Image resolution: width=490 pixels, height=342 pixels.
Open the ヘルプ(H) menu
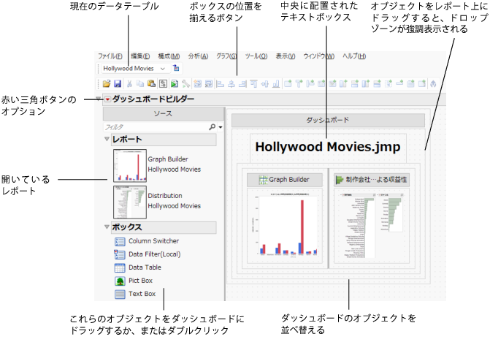click(x=354, y=56)
